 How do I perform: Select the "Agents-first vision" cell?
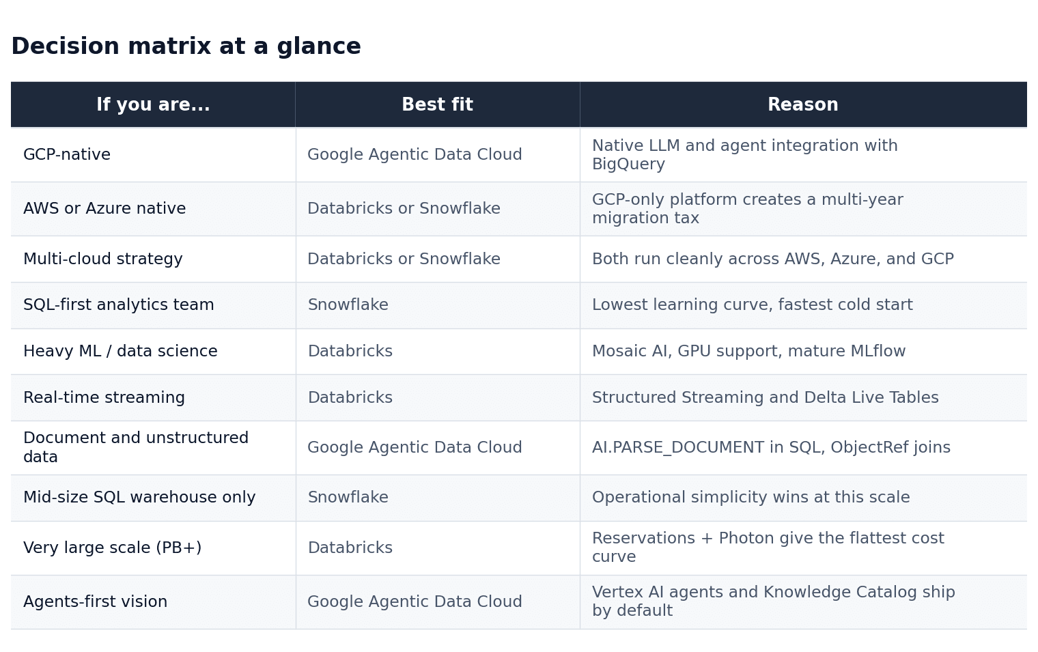(153, 602)
